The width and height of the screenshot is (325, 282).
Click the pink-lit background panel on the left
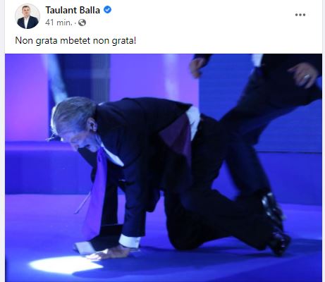coord(26,99)
